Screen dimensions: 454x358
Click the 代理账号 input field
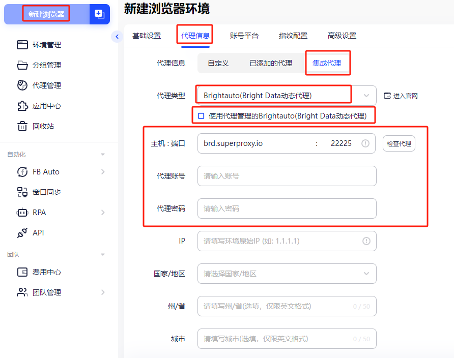click(x=287, y=176)
